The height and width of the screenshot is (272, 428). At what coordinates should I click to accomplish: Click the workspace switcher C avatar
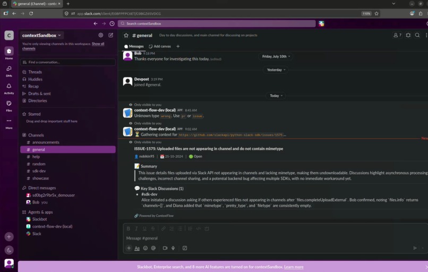point(8,35)
